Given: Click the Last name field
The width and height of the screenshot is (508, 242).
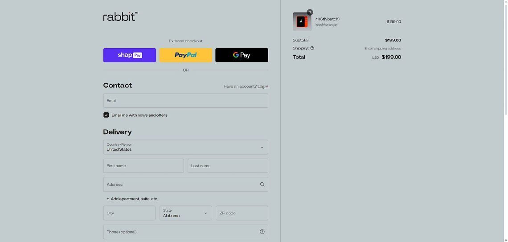Looking at the screenshot, I should click(228, 166).
